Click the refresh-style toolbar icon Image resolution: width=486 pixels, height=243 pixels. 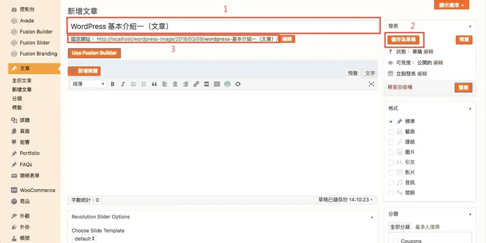tap(238, 84)
